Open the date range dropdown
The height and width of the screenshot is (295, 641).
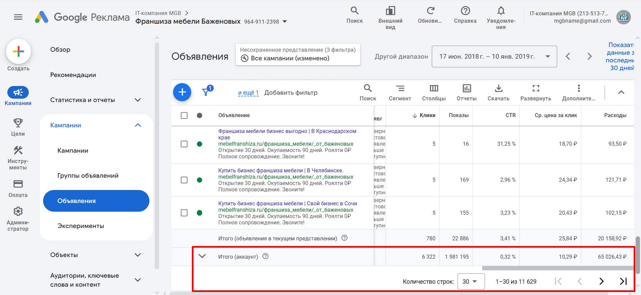tap(494, 57)
